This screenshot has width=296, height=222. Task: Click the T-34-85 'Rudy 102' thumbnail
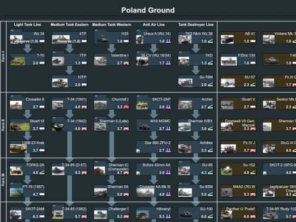coord(270,215)
